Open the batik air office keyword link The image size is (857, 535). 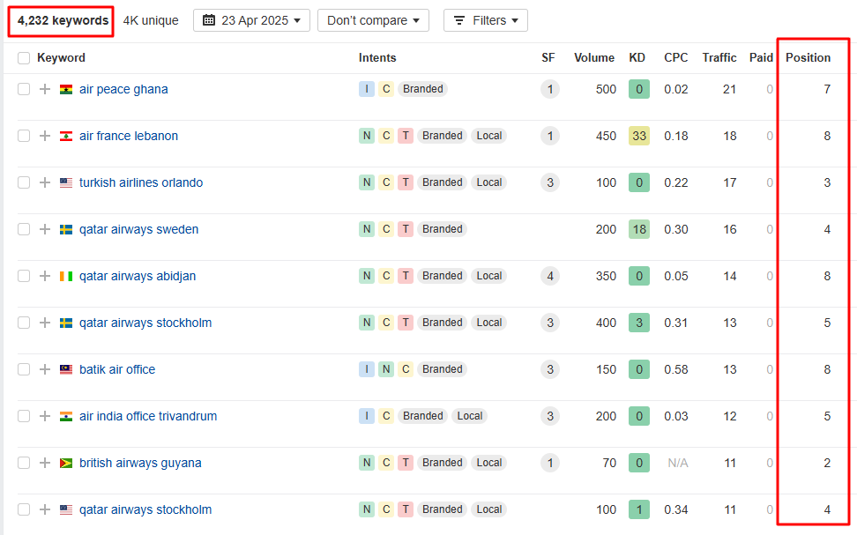(x=117, y=369)
